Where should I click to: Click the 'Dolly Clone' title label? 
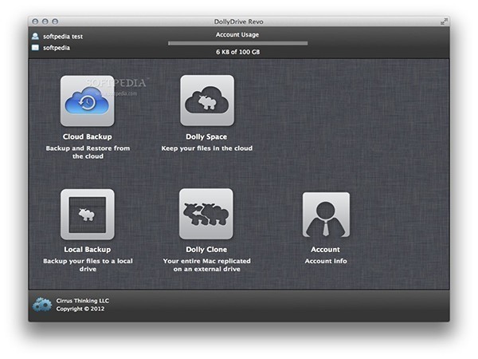206,250
